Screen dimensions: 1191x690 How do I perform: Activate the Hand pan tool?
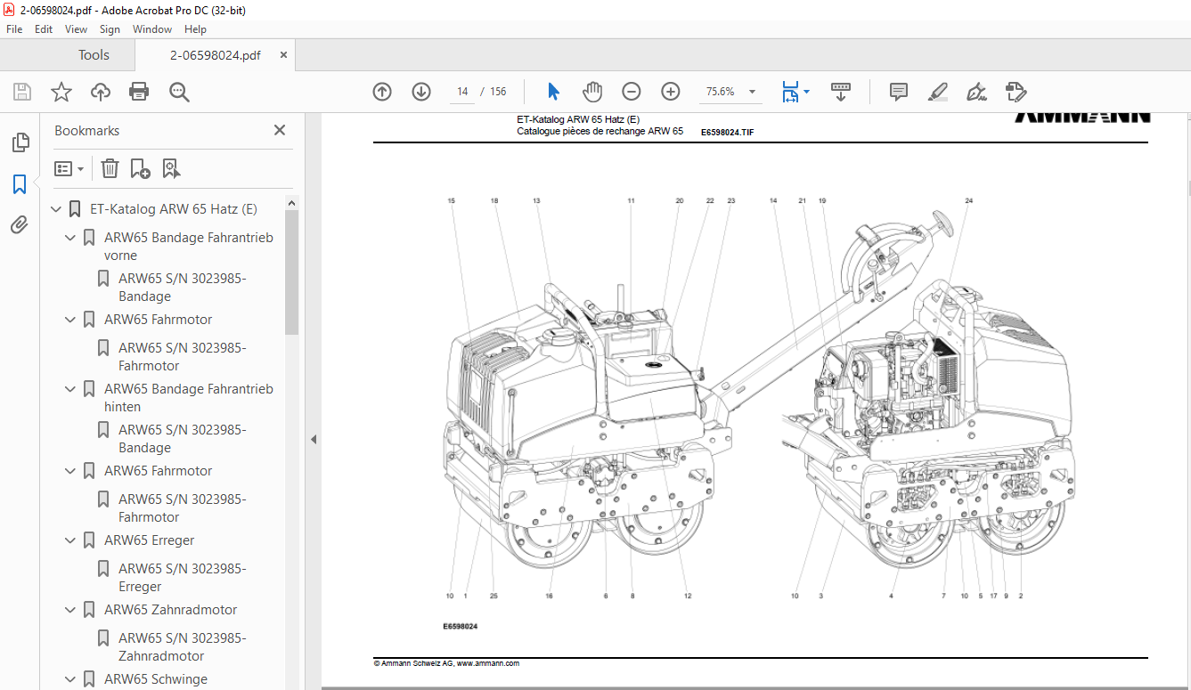click(x=592, y=92)
